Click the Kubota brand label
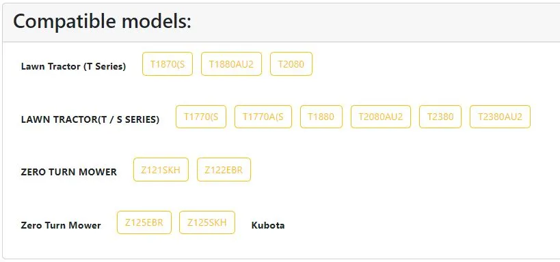 (x=268, y=225)
